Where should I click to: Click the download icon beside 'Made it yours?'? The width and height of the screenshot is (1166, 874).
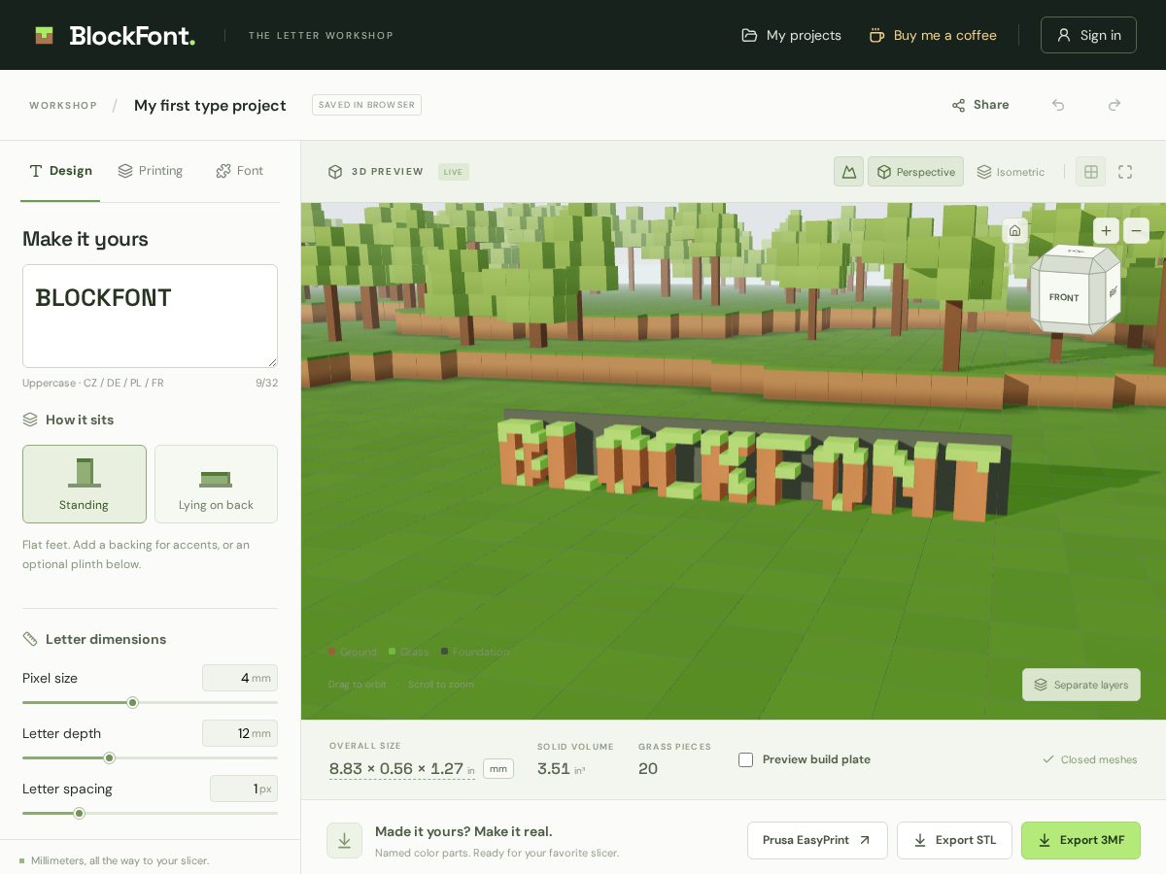click(344, 841)
